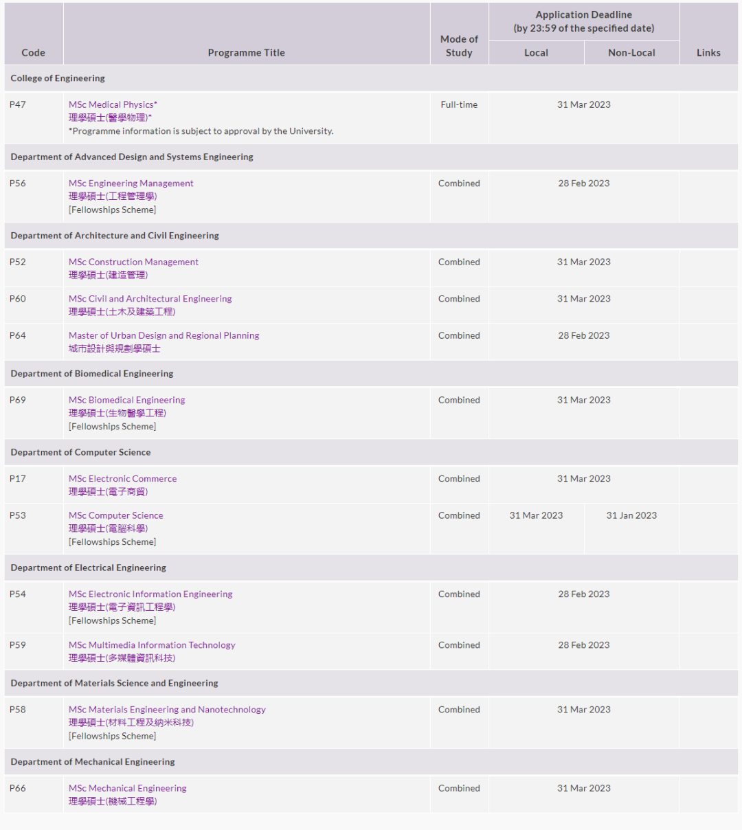Open MSc Electronic Information Engineering link
742x830 pixels.
[x=150, y=594]
